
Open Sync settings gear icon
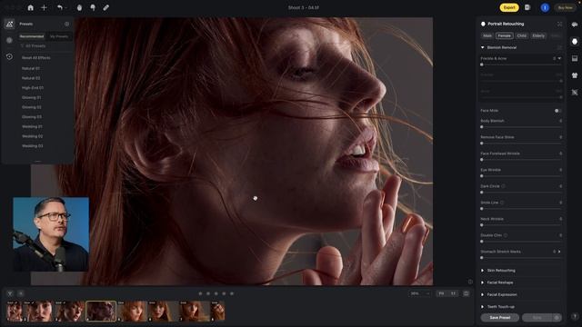point(557,318)
